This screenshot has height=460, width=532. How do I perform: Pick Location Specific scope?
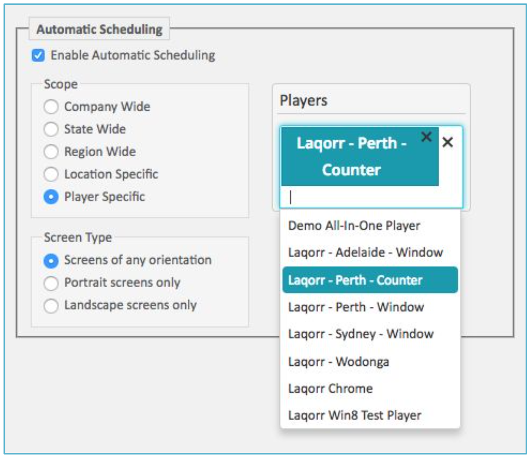coord(51,174)
